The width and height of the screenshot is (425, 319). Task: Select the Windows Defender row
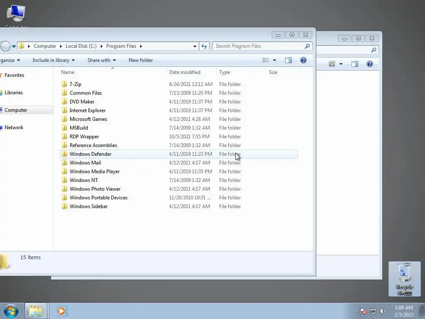click(178, 154)
